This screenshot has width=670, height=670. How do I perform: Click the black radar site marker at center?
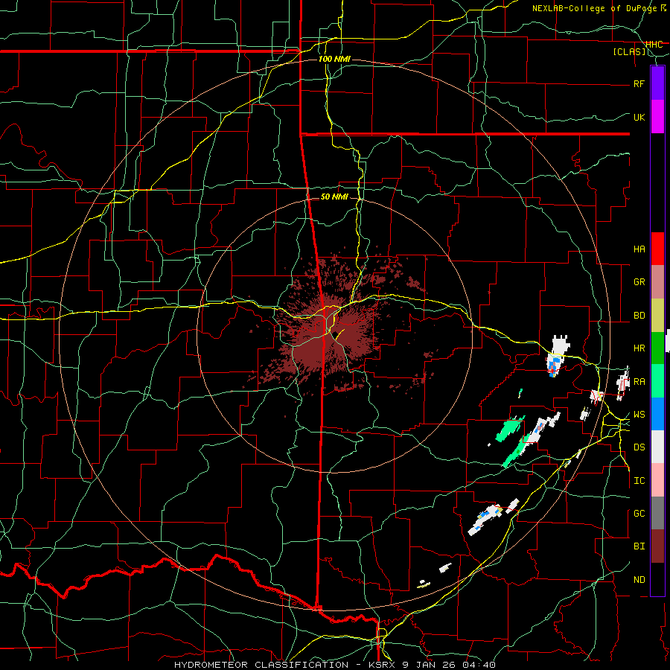[336, 334]
